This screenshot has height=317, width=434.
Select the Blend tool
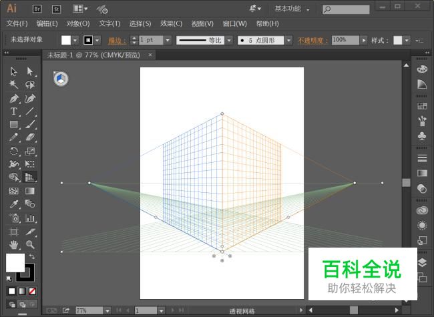click(x=30, y=204)
